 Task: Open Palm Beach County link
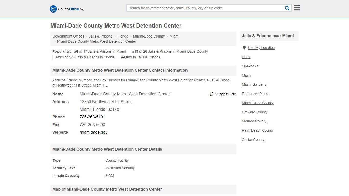pyautogui.click(x=258, y=130)
